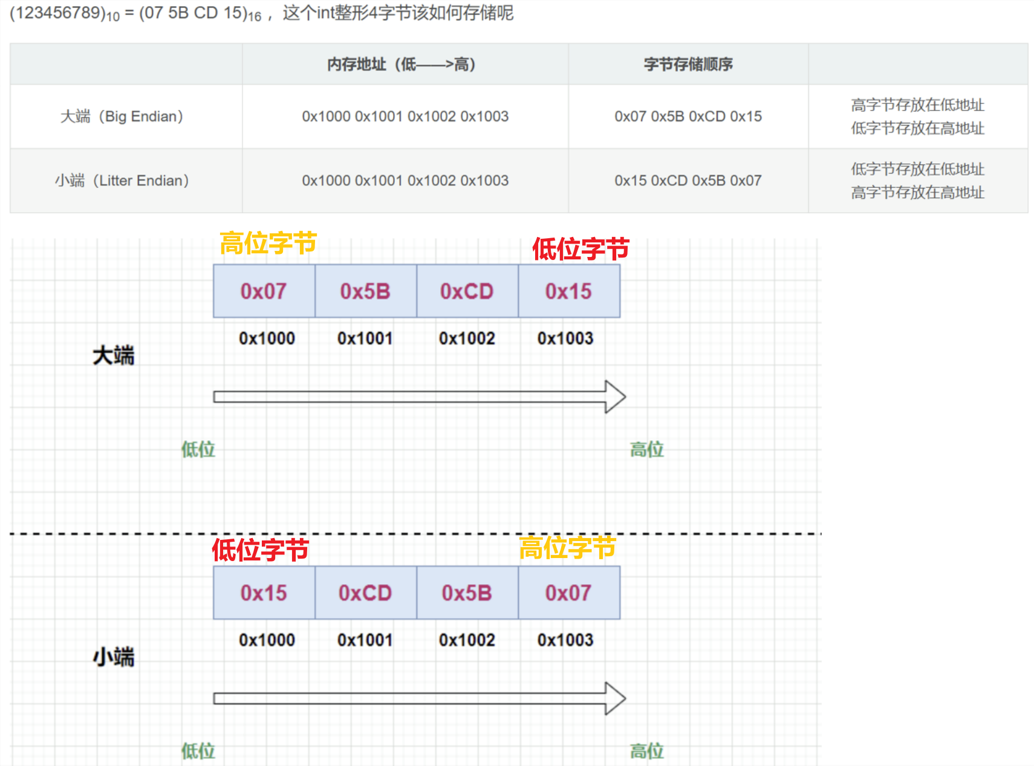The height and width of the screenshot is (766, 1034).
Task: Select the 0xCD box in the big-endian row
Action: pyautogui.click(x=467, y=291)
